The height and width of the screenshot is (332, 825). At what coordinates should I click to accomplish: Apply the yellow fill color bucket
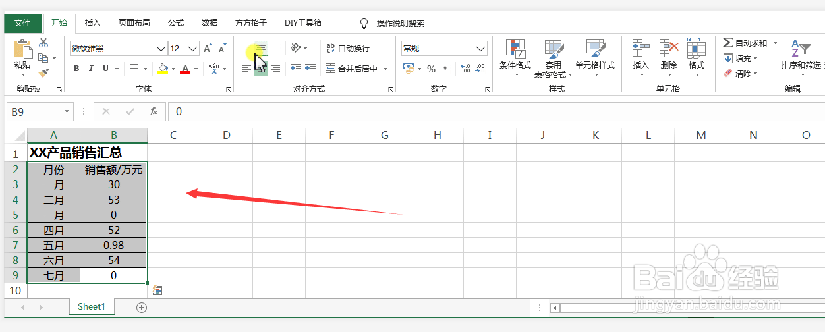(163, 69)
